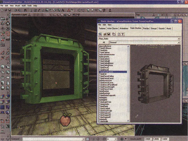Click the last icon in the mesh browser toolbar
The image size is (188, 141).
[x=123, y=34]
